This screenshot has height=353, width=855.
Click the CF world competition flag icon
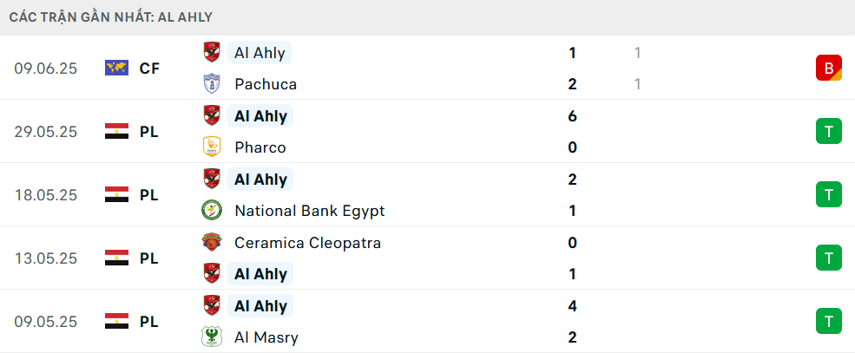point(116,68)
